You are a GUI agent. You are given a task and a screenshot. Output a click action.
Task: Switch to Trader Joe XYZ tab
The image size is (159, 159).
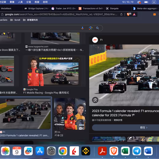(x=64, y=9)
